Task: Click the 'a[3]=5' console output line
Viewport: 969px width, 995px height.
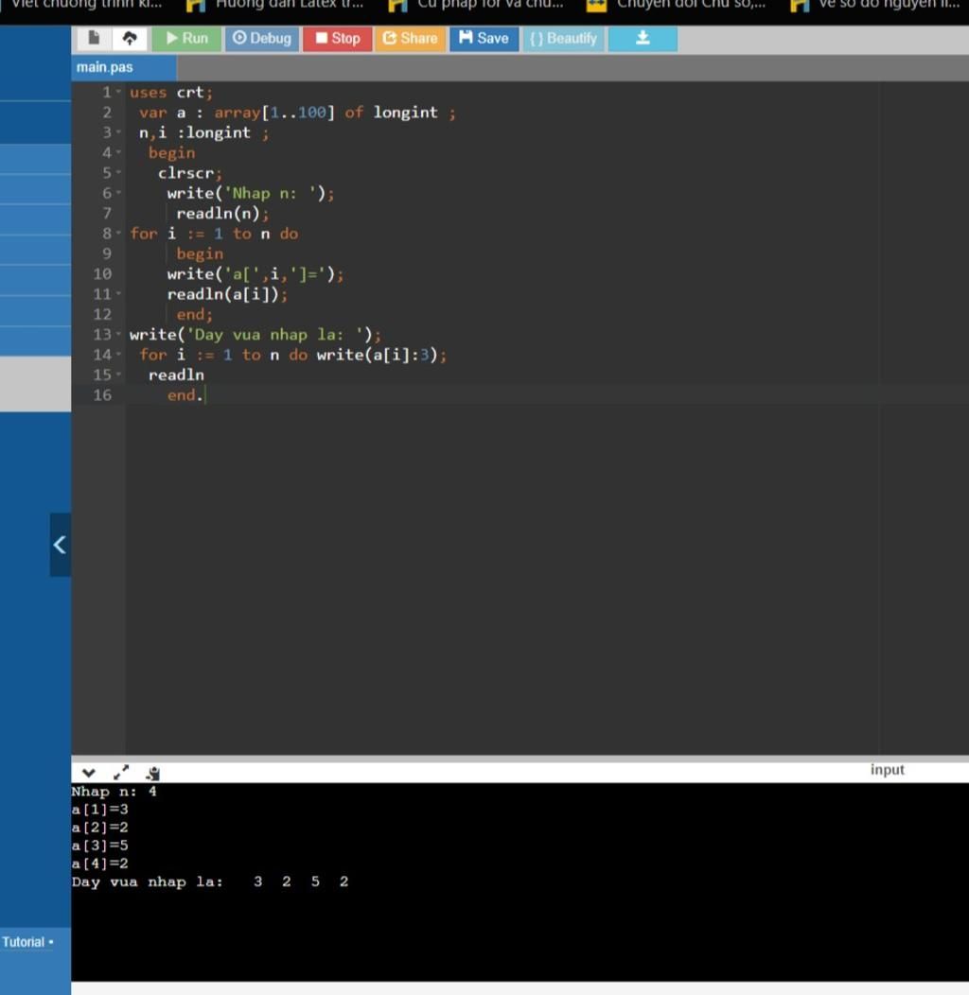Action: (100, 846)
